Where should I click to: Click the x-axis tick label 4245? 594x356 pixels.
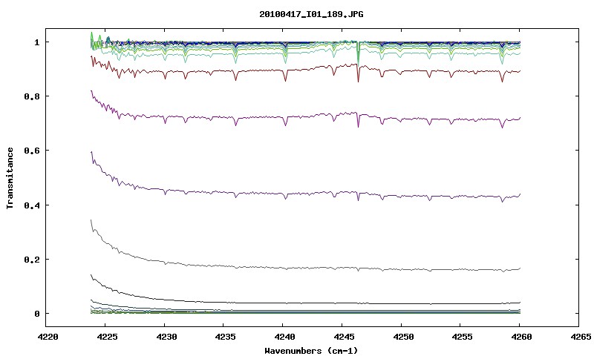344,337
